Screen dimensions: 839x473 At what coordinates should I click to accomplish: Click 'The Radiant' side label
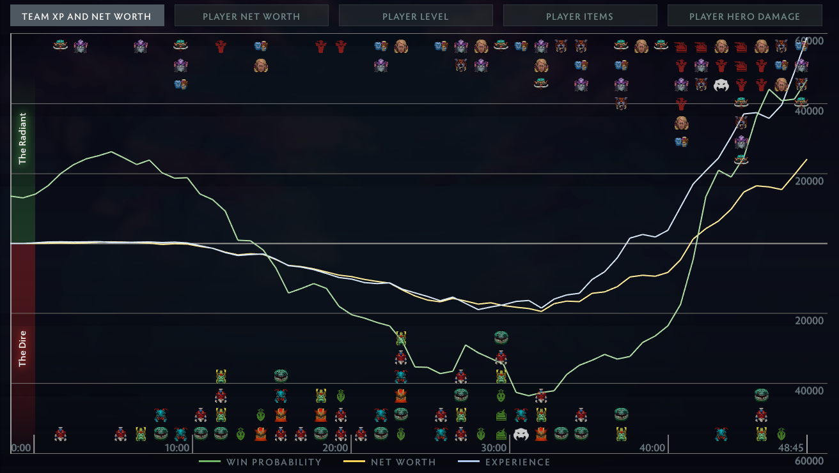pyautogui.click(x=23, y=139)
